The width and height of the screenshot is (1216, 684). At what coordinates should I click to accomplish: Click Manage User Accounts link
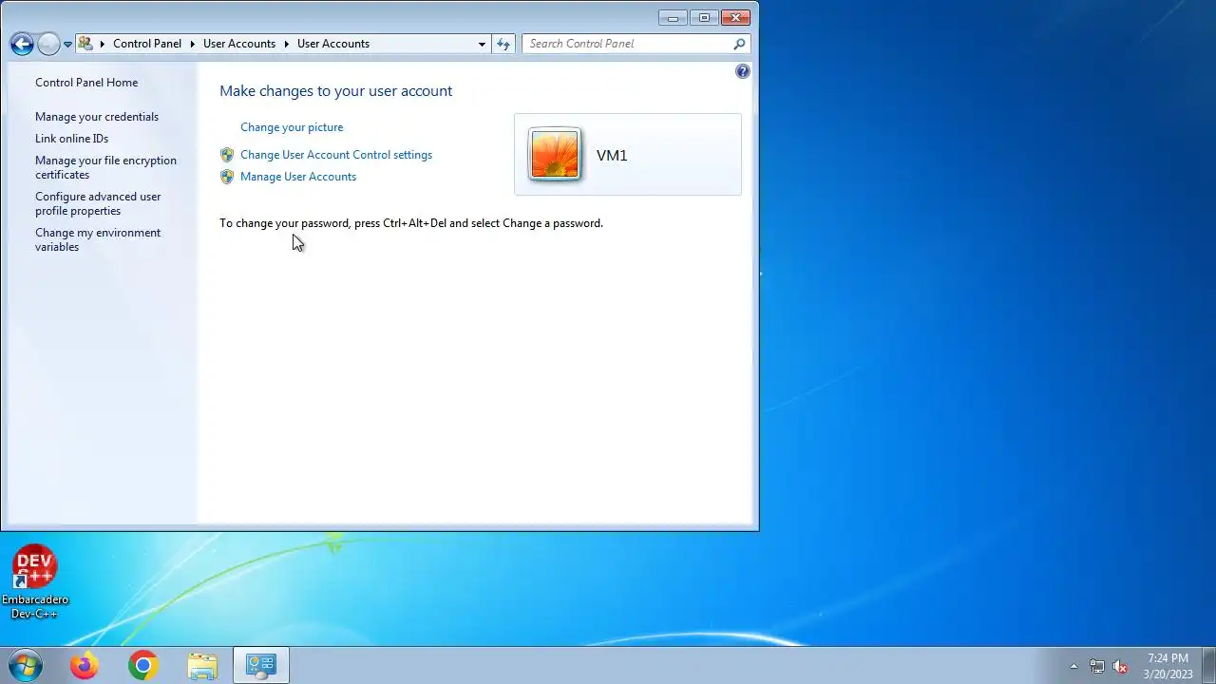298,177
